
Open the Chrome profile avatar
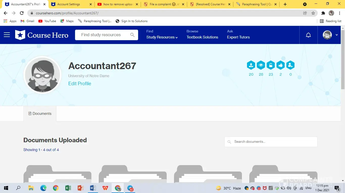point(331,13)
